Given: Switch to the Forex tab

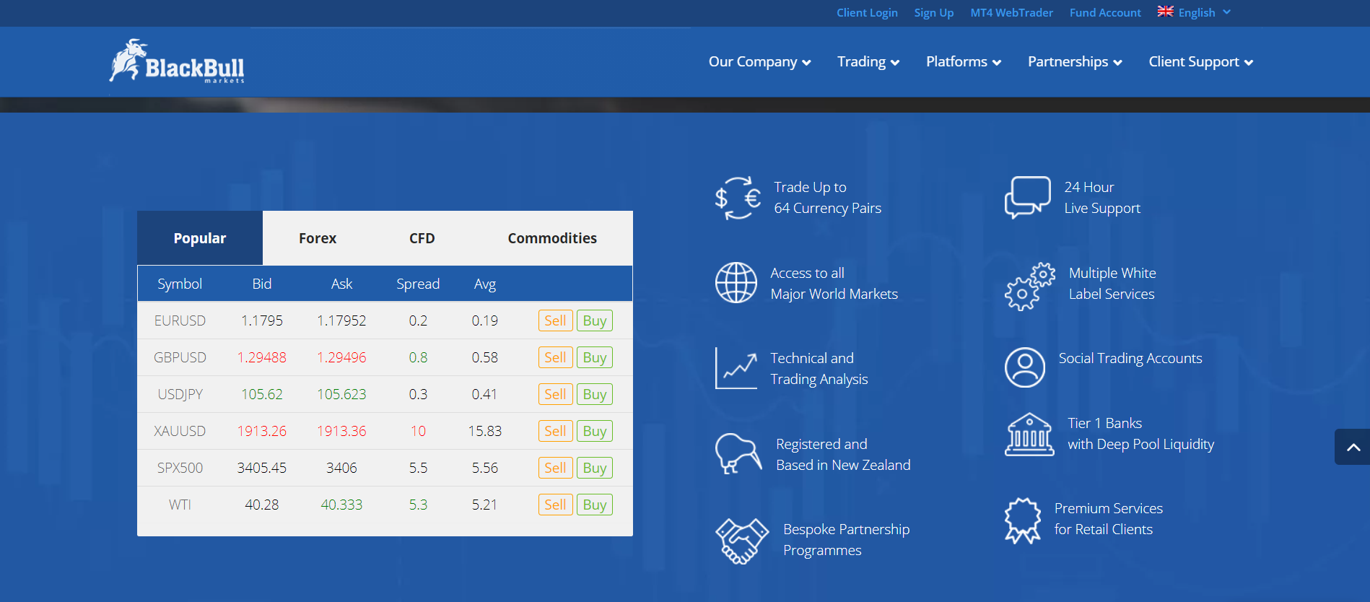Looking at the screenshot, I should point(318,238).
